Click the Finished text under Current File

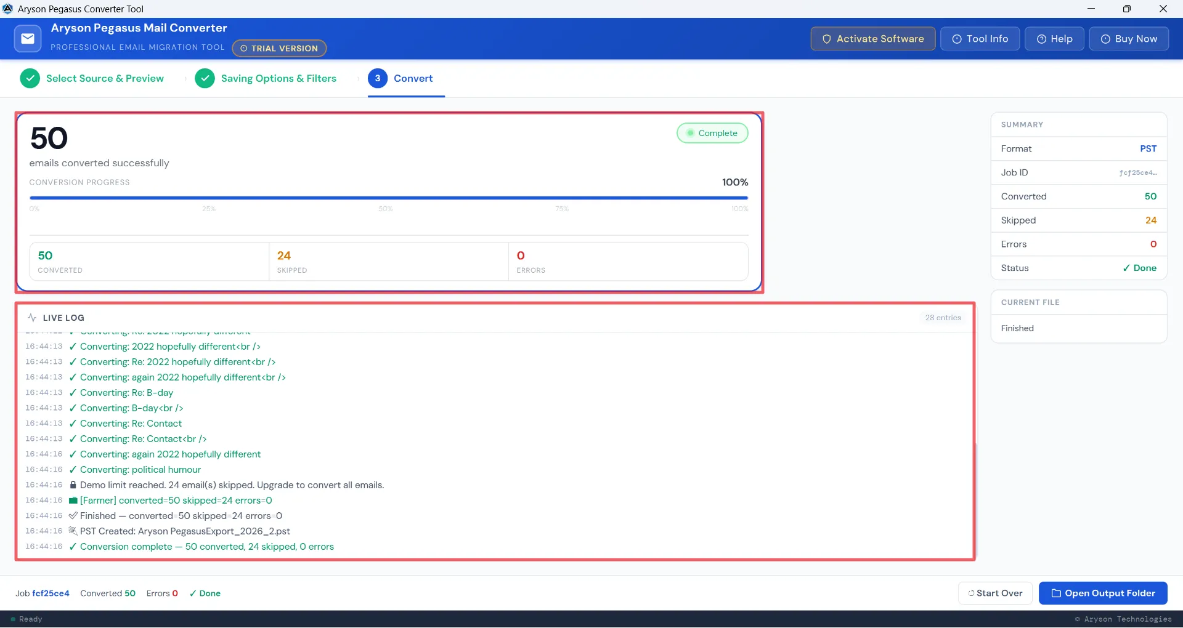pyautogui.click(x=1017, y=329)
